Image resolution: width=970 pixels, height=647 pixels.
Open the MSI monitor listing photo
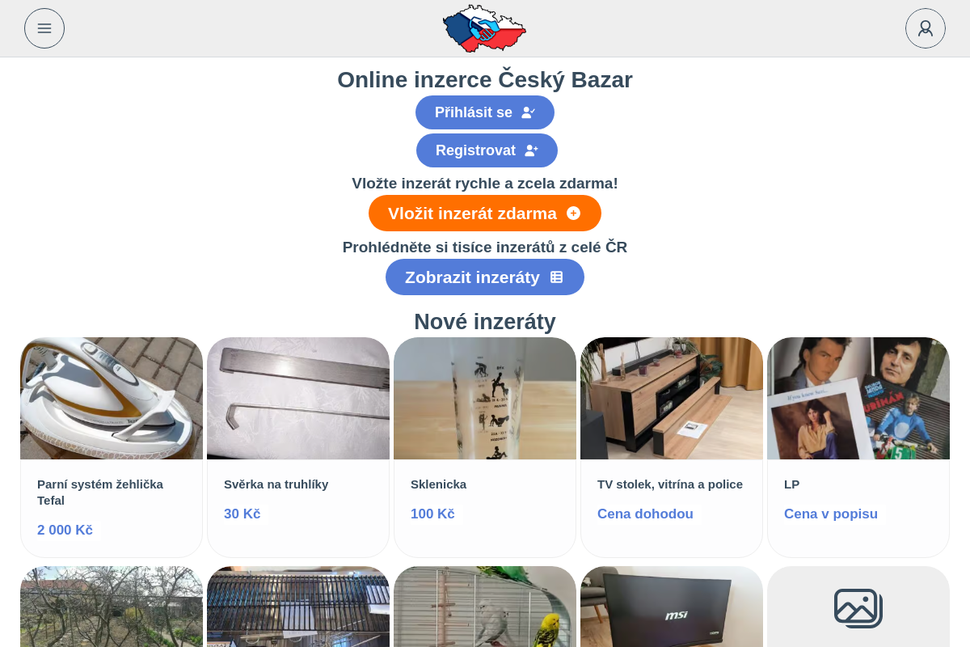672,607
